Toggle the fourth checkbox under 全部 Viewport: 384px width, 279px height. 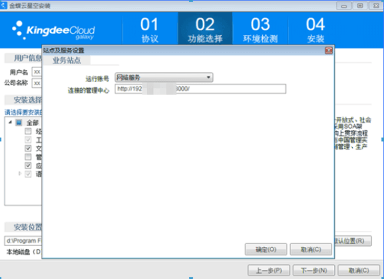click(28, 157)
